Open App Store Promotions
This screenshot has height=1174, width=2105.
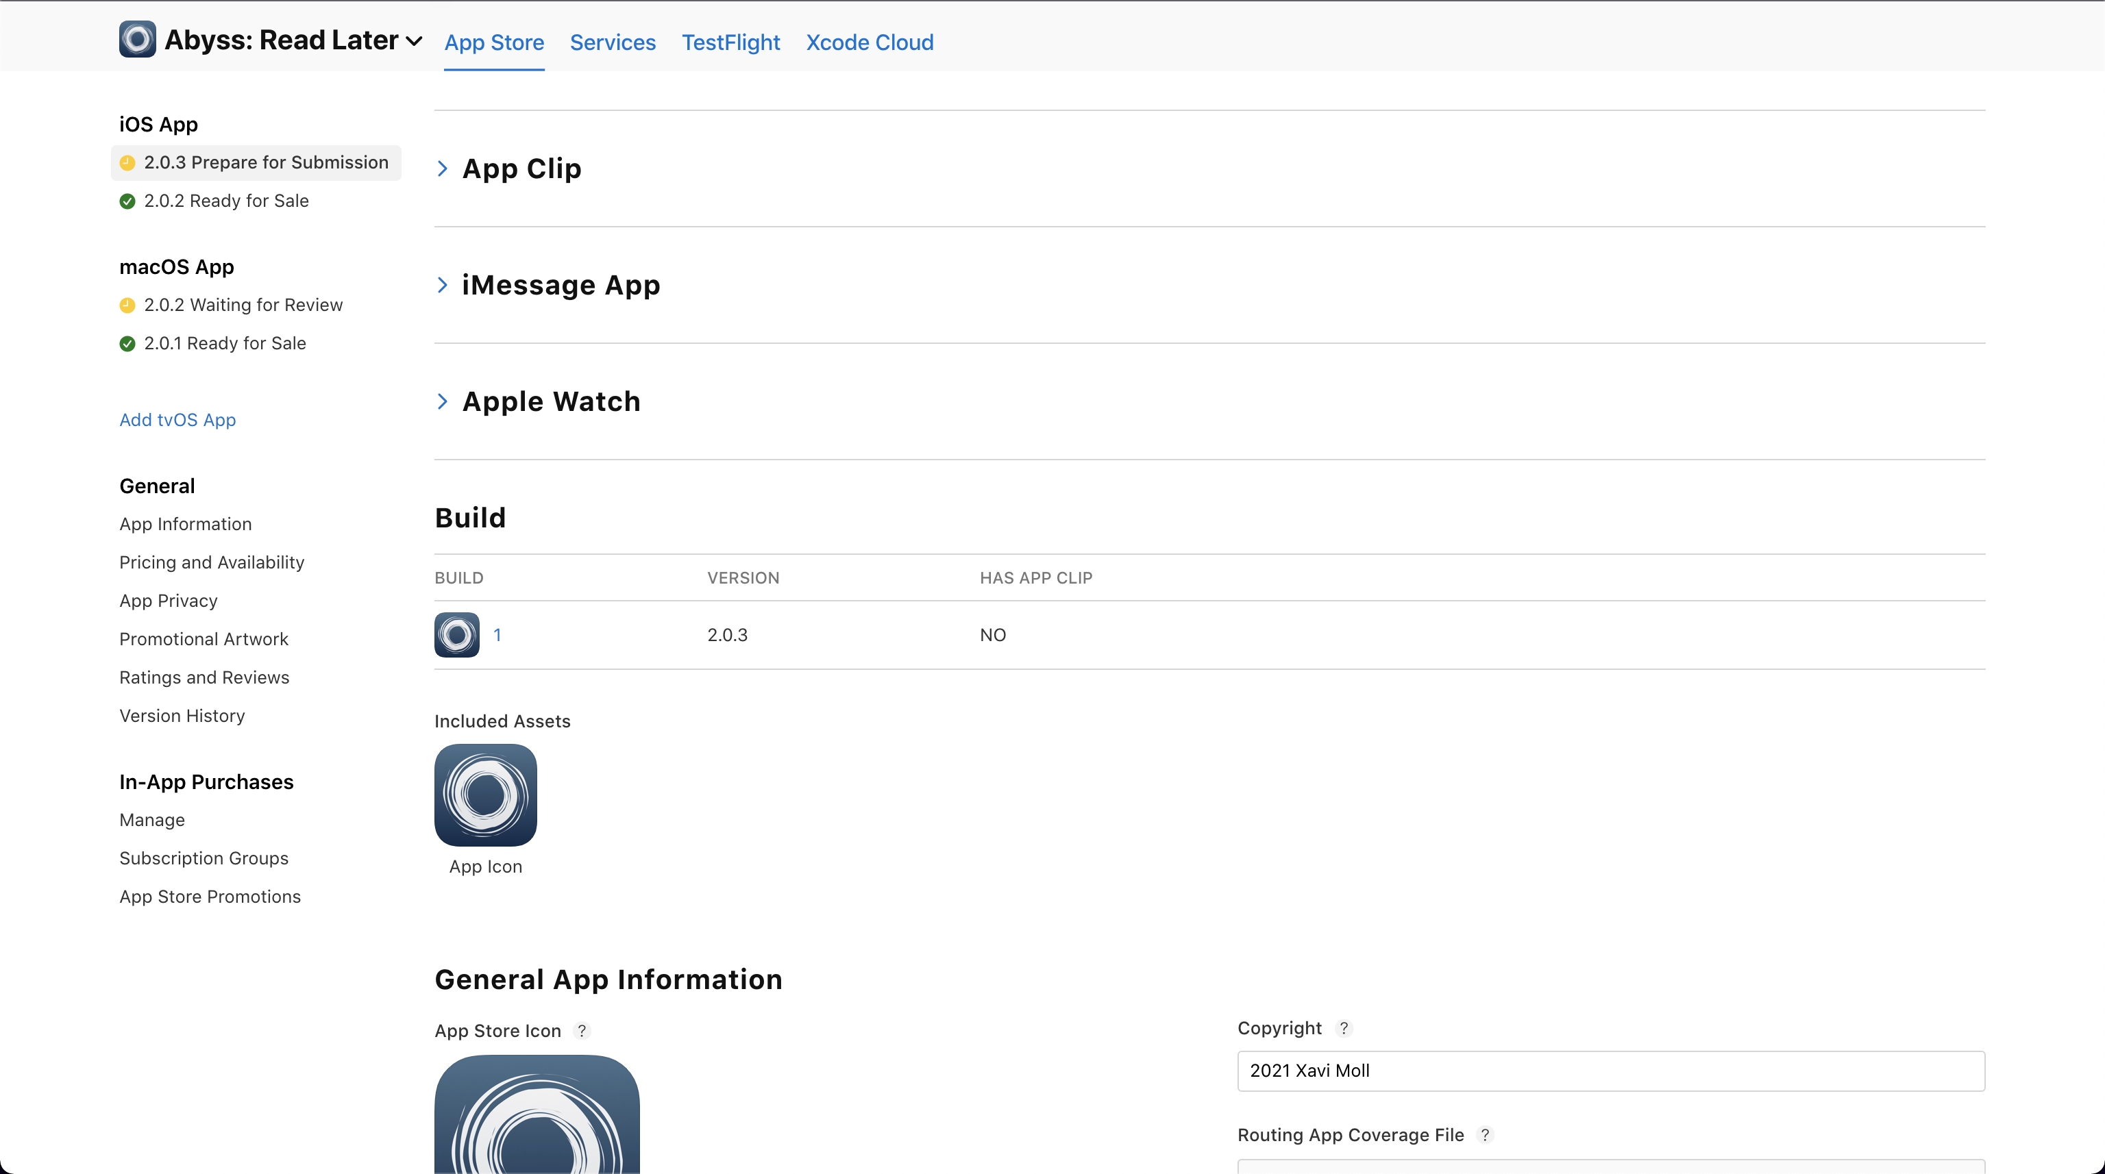click(210, 896)
